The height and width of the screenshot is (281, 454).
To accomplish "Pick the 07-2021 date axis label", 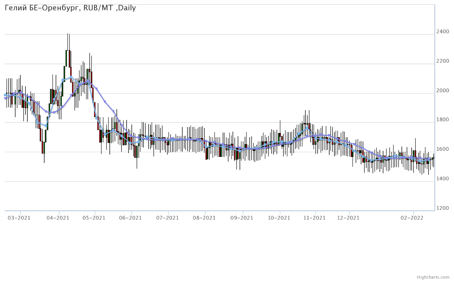I will click(x=167, y=218).
